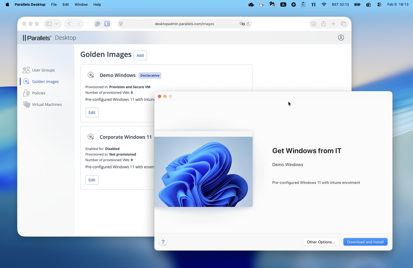Viewport: 413px width, 268px height.
Task: Click the text input source A icon
Action: coord(283,4)
